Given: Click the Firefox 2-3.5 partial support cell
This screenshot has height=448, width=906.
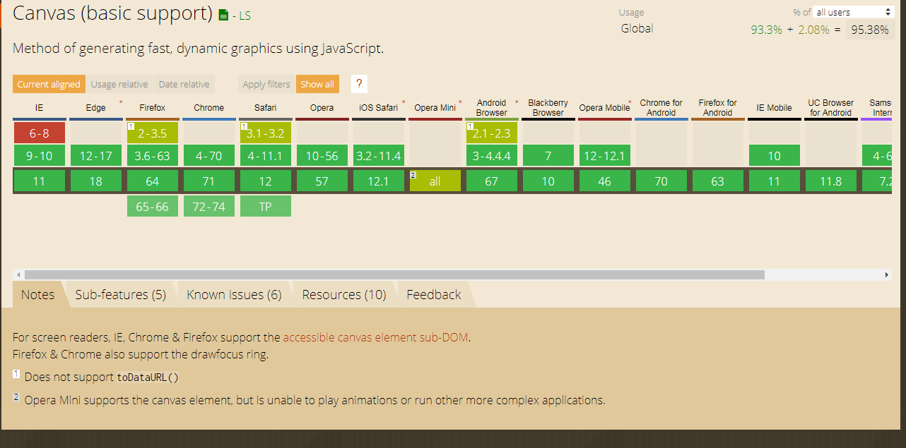Looking at the screenshot, I should (x=152, y=133).
